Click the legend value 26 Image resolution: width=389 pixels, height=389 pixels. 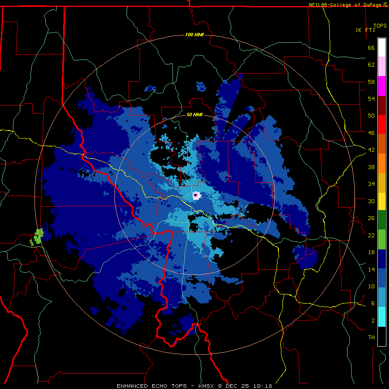(x=371, y=218)
